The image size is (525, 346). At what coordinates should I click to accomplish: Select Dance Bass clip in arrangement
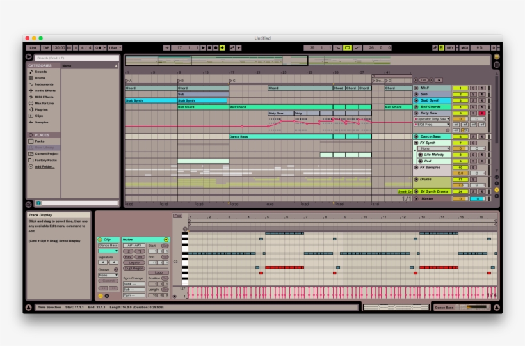coord(280,136)
